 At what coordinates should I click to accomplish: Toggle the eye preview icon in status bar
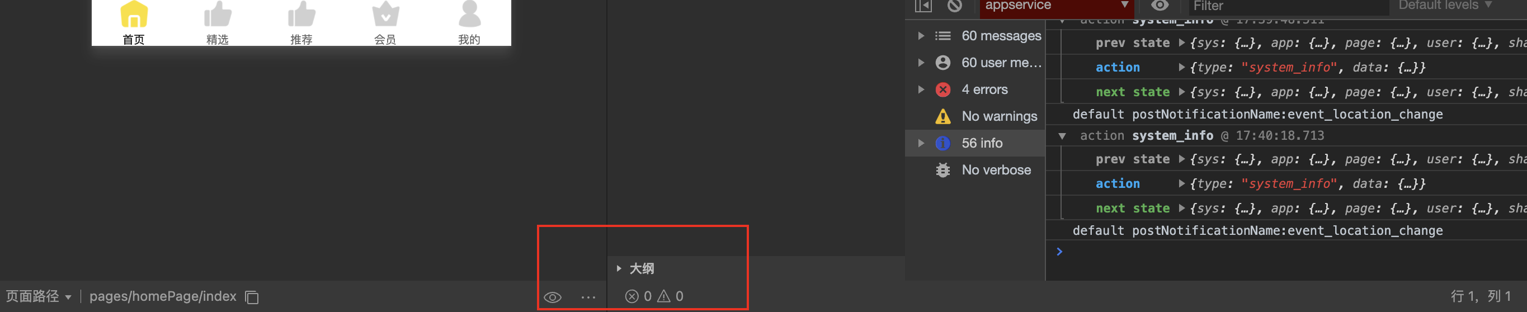[553, 297]
